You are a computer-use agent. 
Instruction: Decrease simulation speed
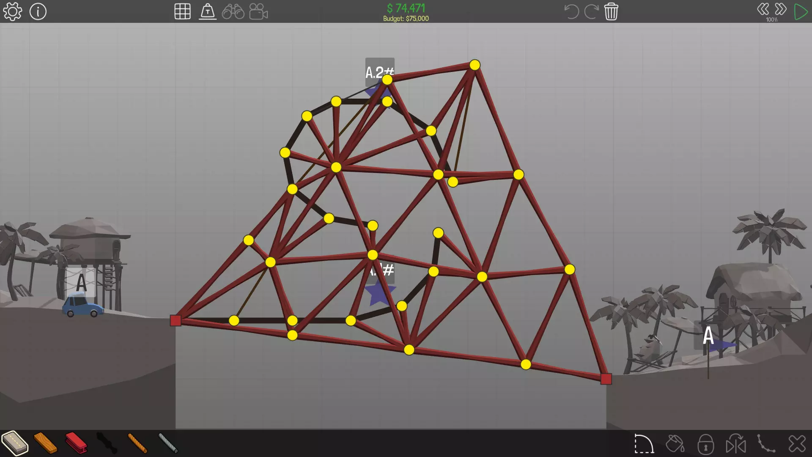763,9
